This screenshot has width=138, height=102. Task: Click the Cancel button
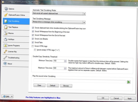(x=116, y=98)
